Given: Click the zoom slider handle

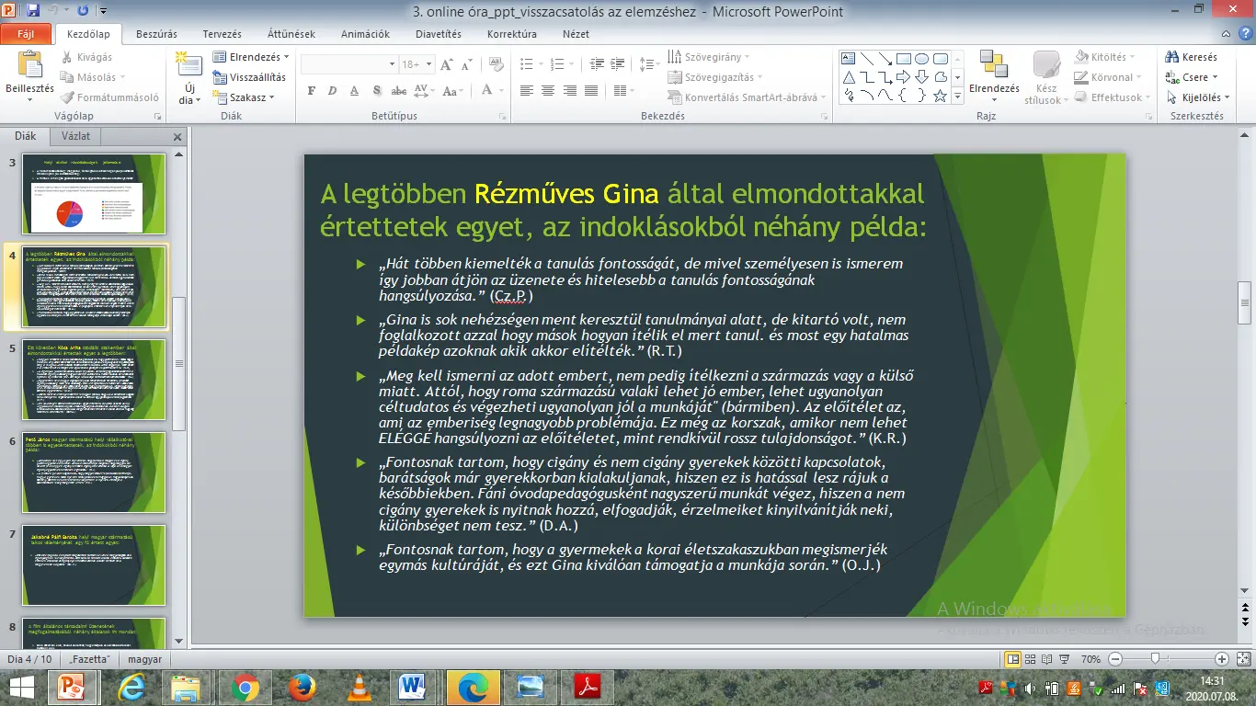Looking at the screenshot, I should coord(1155,659).
